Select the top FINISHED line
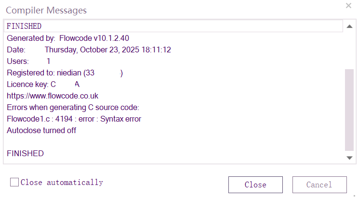Image resolution: width=358 pixels, height=197 pixels. [24, 26]
